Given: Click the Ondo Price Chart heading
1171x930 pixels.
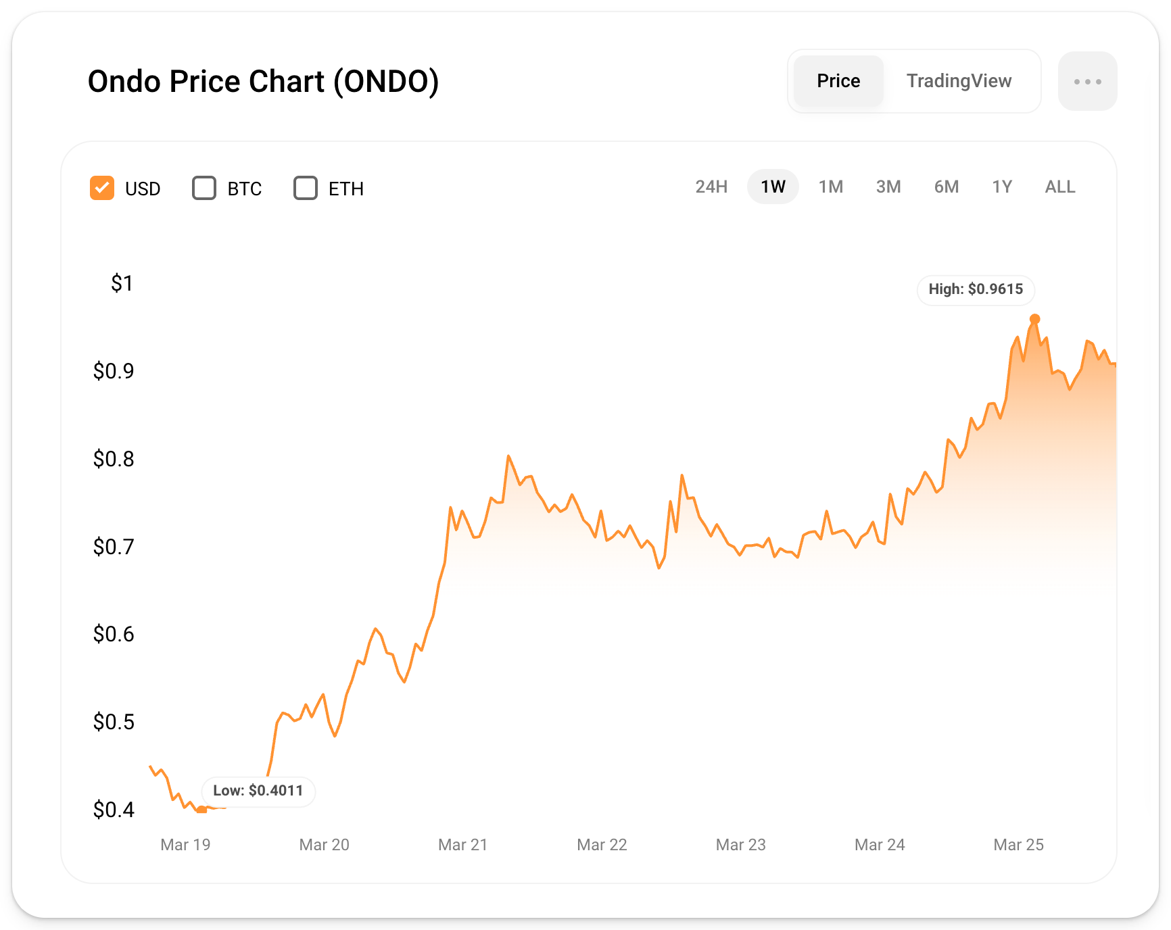Looking at the screenshot, I should [x=264, y=81].
